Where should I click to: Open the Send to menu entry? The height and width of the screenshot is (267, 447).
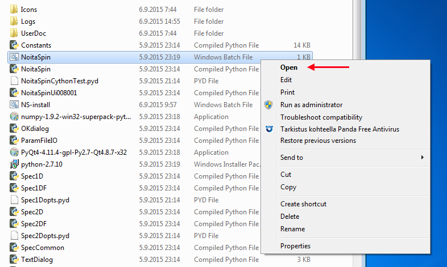[292, 158]
